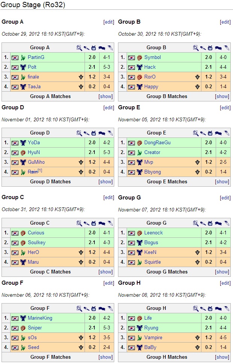Open the edit link for Group G
The image size is (233, 364).
tap(225, 197)
